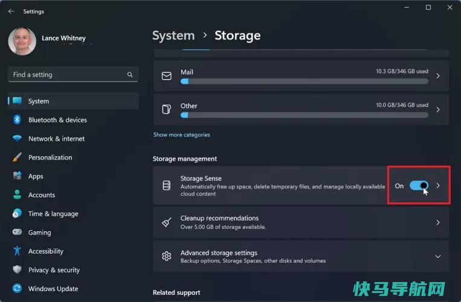
Task: Click the Find a setting search box
Action: [x=73, y=75]
